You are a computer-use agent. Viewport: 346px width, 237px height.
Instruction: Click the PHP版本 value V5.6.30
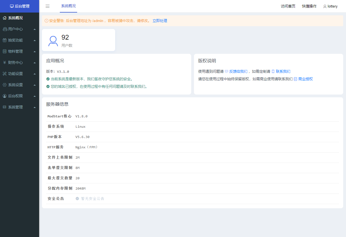point(82,137)
